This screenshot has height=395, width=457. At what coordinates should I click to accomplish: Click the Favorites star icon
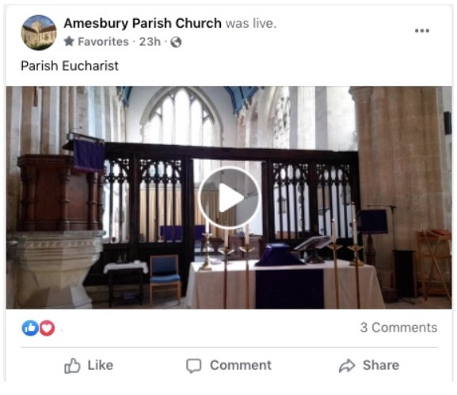[x=69, y=41]
